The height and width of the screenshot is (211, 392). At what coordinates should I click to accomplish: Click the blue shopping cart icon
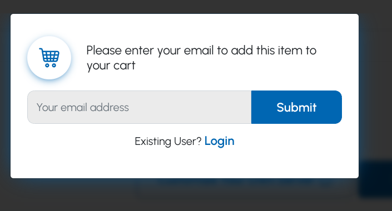point(49,58)
